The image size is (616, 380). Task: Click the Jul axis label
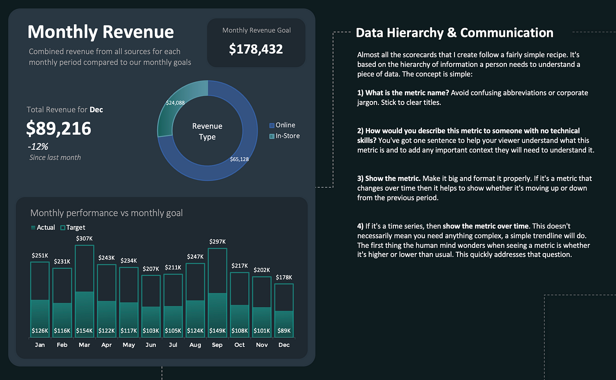173,345
